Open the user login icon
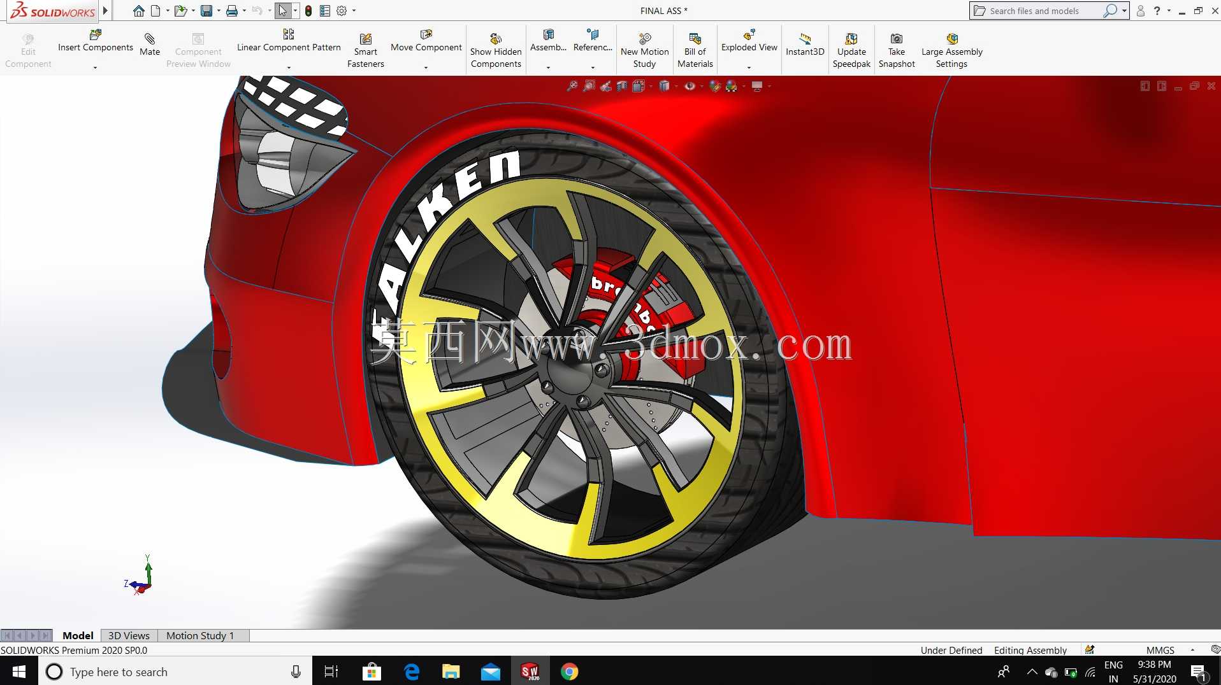 coord(1140,11)
